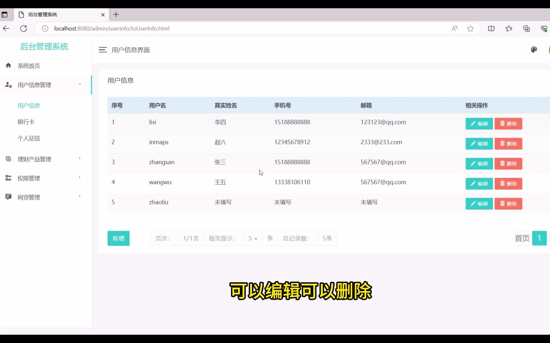550x343 pixels.
Task: Click the user-gear icon beside 用户信息管理
Action: coord(9,85)
